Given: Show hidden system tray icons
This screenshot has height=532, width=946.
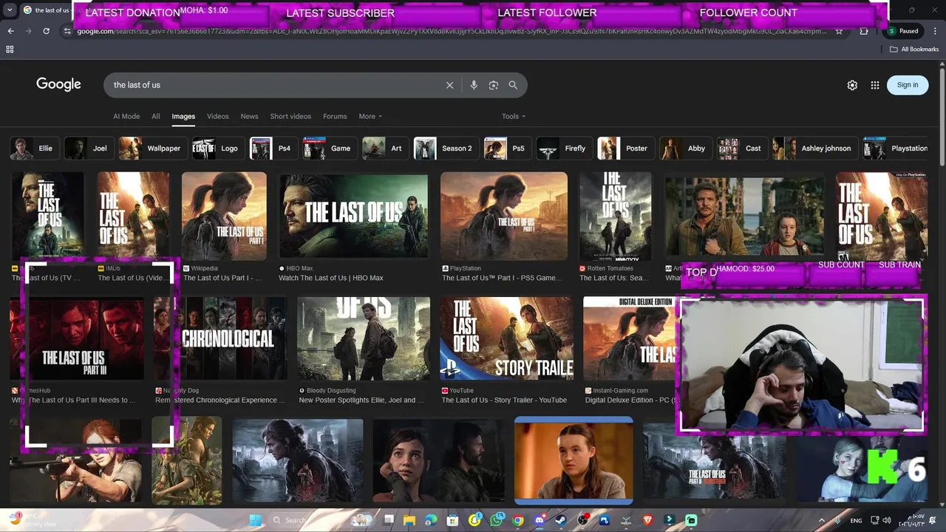Looking at the screenshot, I should click(x=821, y=520).
